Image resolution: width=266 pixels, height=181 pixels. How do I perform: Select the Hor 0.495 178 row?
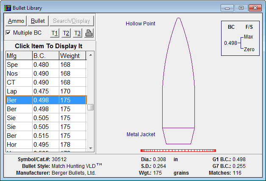(46, 145)
